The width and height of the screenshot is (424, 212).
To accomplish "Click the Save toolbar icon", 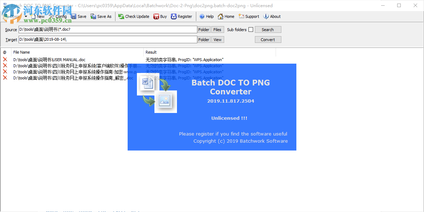I will [x=74, y=16].
